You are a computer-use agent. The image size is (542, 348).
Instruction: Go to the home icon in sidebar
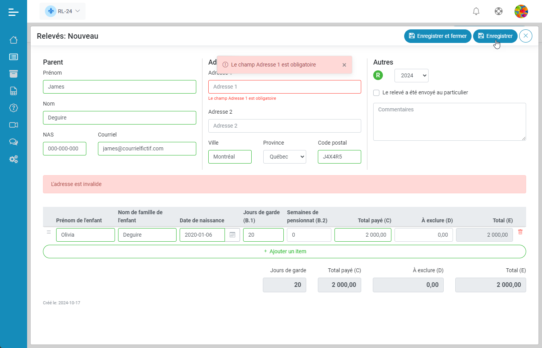point(14,40)
